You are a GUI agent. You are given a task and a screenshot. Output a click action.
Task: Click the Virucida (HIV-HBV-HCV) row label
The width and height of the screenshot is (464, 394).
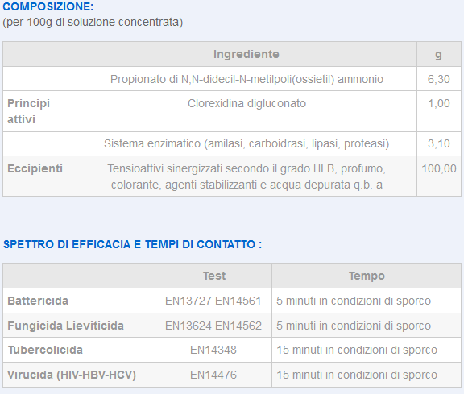79,375
